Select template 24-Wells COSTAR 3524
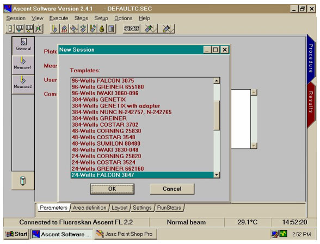 (142, 162)
